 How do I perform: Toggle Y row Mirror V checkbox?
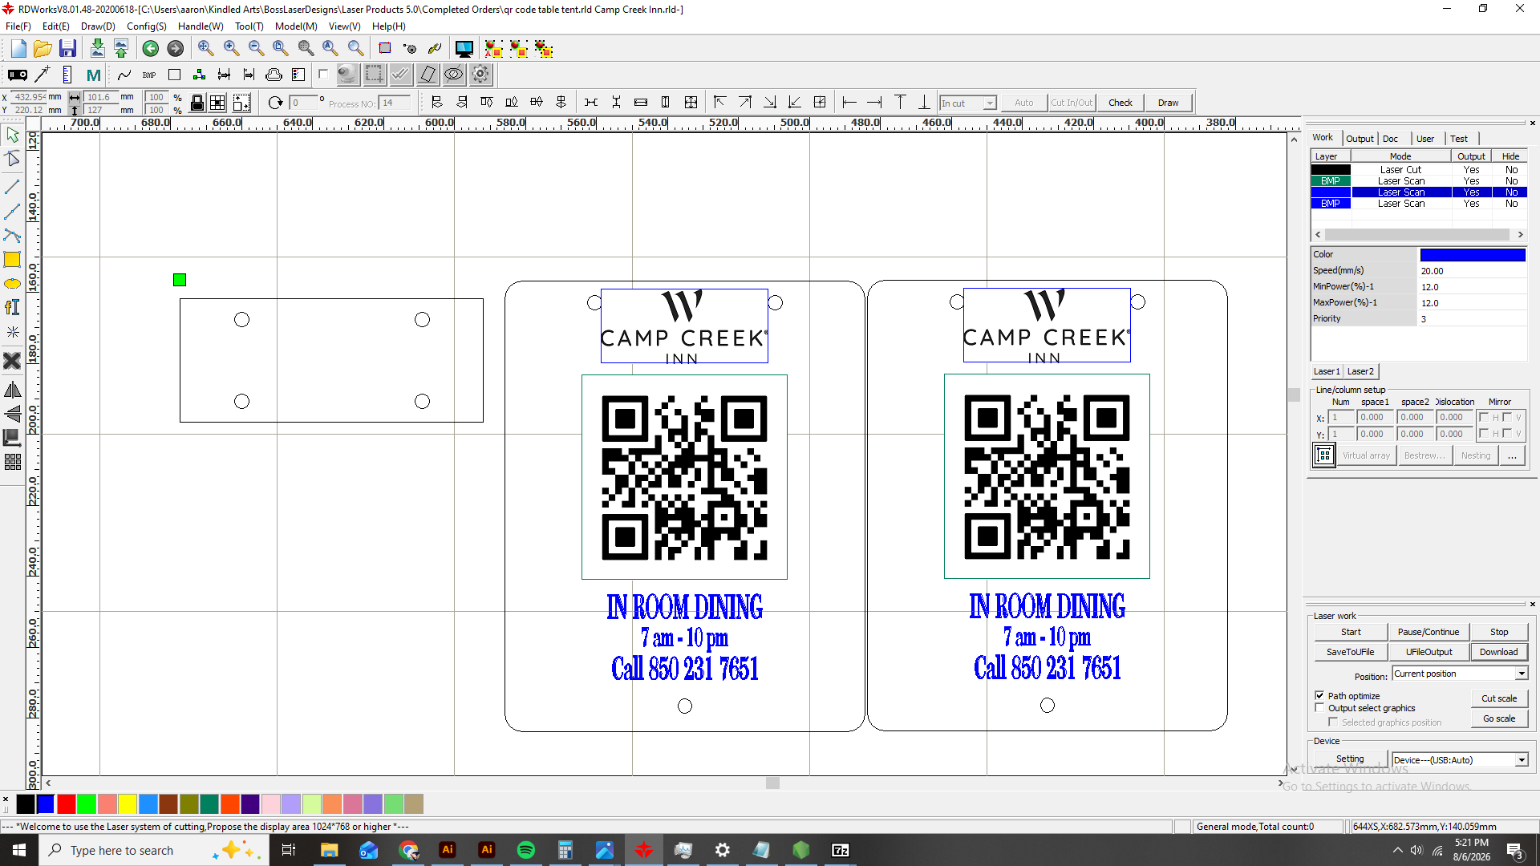coord(1507,433)
